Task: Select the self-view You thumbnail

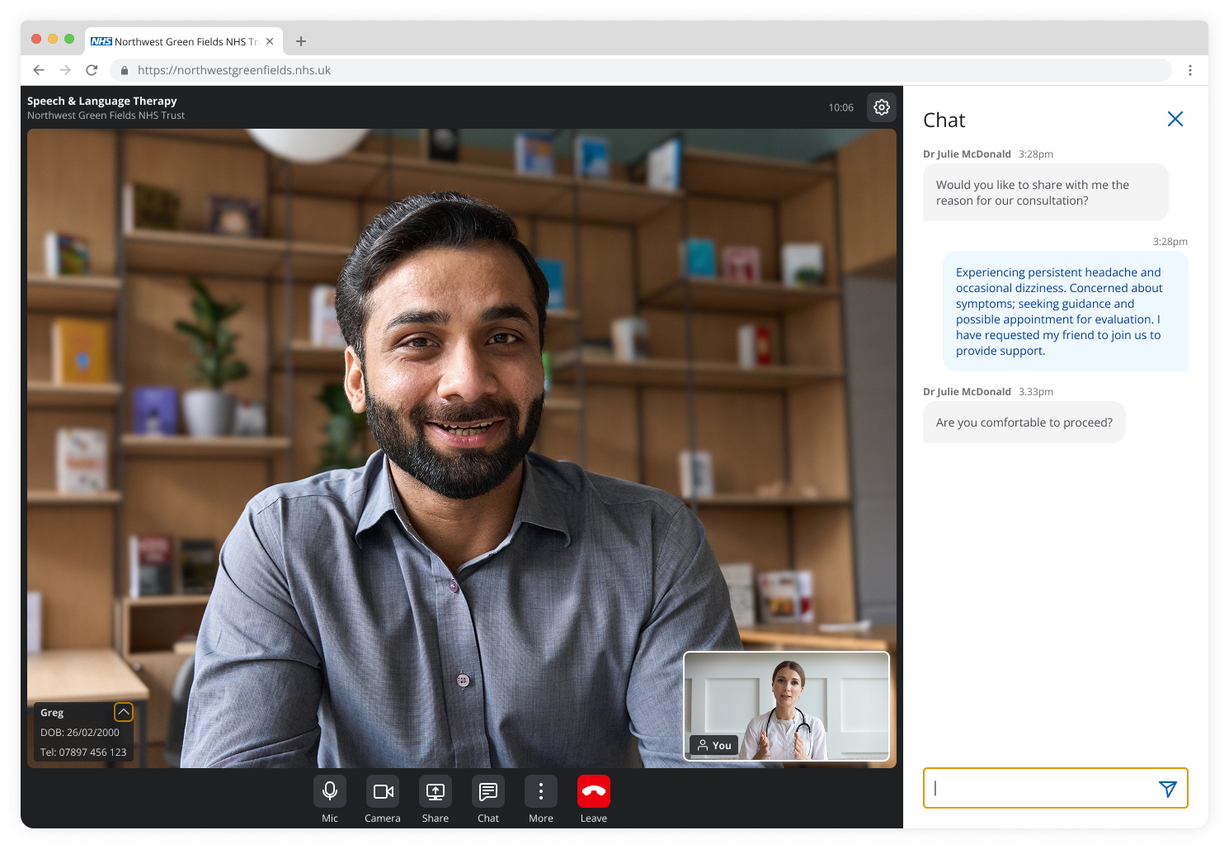Action: [x=787, y=706]
